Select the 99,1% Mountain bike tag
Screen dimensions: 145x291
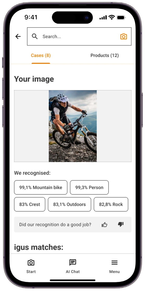pos(41,187)
